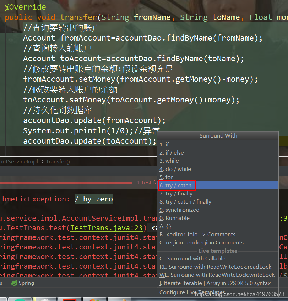Pick the 'while' surround option

(218, 161)
